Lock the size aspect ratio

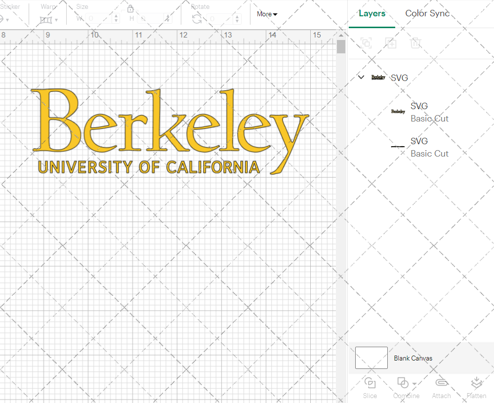tap(130, 8)
